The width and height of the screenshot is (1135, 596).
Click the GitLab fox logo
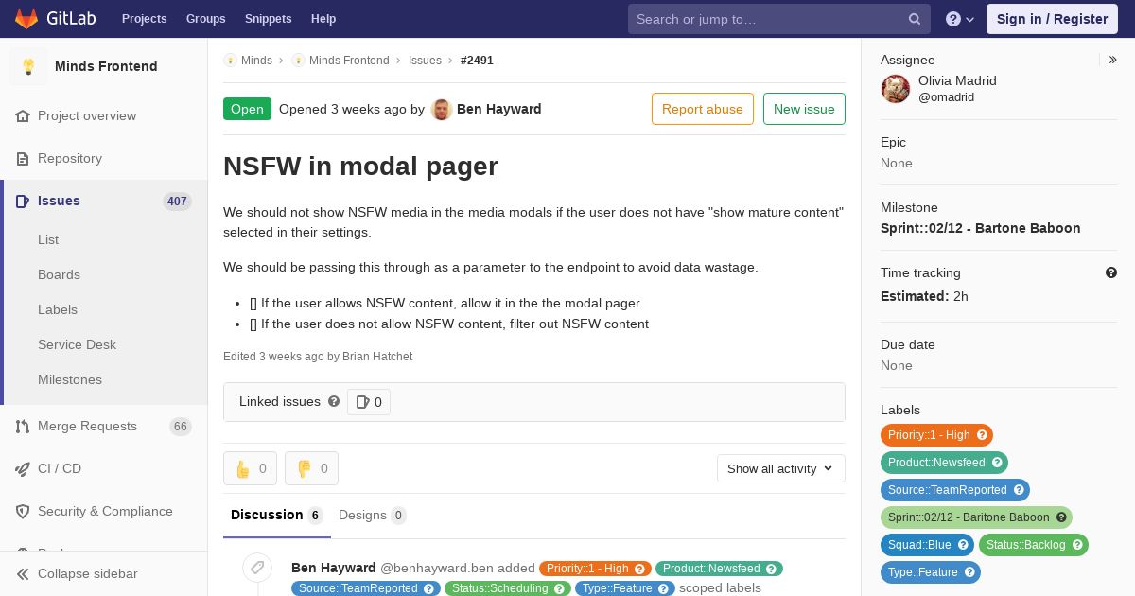click(26, 18)
